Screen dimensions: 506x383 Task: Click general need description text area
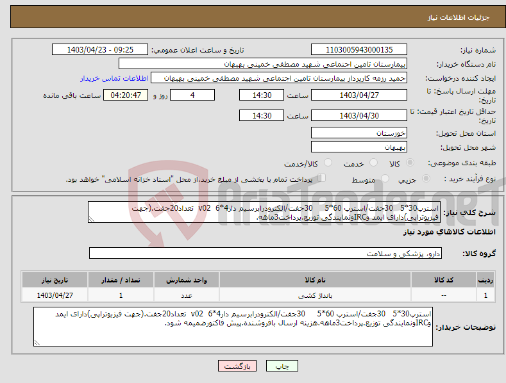tap(264, 212)
